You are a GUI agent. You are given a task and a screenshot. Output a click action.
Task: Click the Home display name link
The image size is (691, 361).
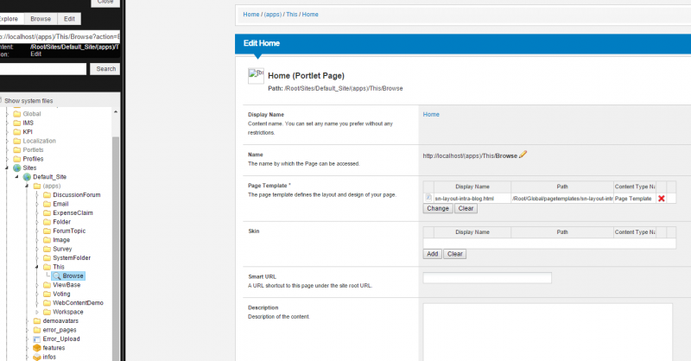[431, 114]
